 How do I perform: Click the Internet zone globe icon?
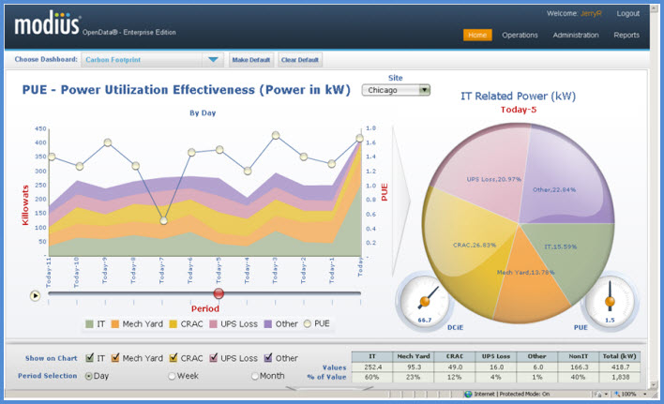[x=468, y=394]
